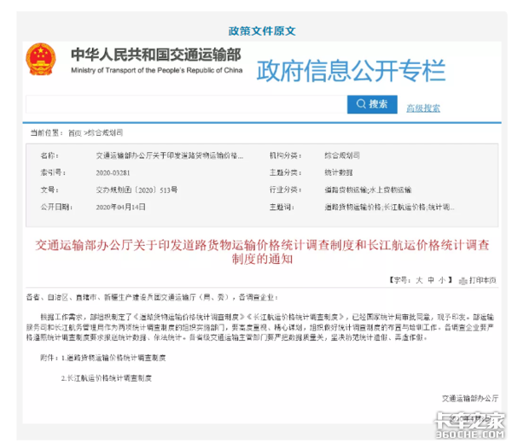The image size is (512, 444).
Task: Click the 搜索 search button
Action: pos(372,104)
